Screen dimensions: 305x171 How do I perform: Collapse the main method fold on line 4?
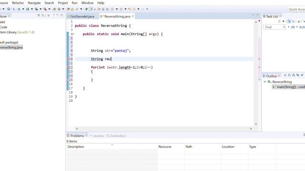(74, 34)
